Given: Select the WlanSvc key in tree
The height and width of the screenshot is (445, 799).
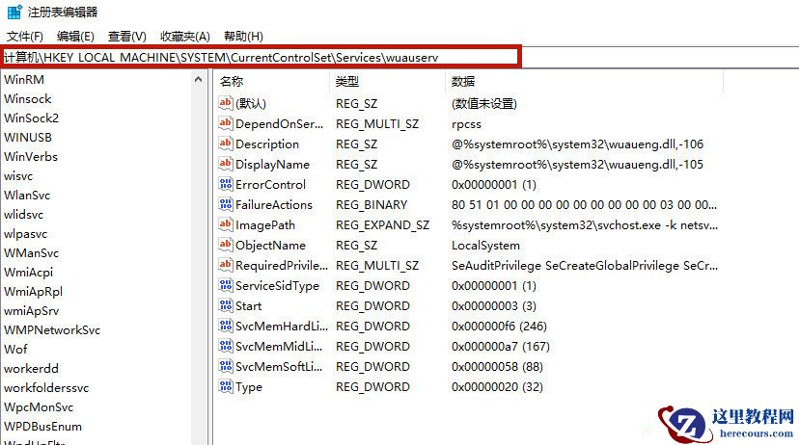Looking at the screenshot, I should click(28, 196).
